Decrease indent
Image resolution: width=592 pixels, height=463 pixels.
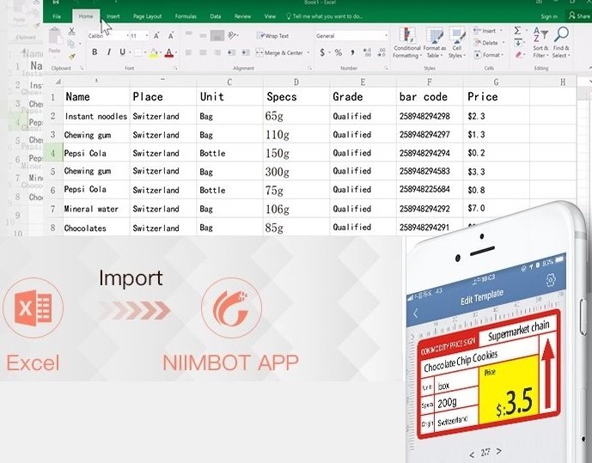click(231, 52)
